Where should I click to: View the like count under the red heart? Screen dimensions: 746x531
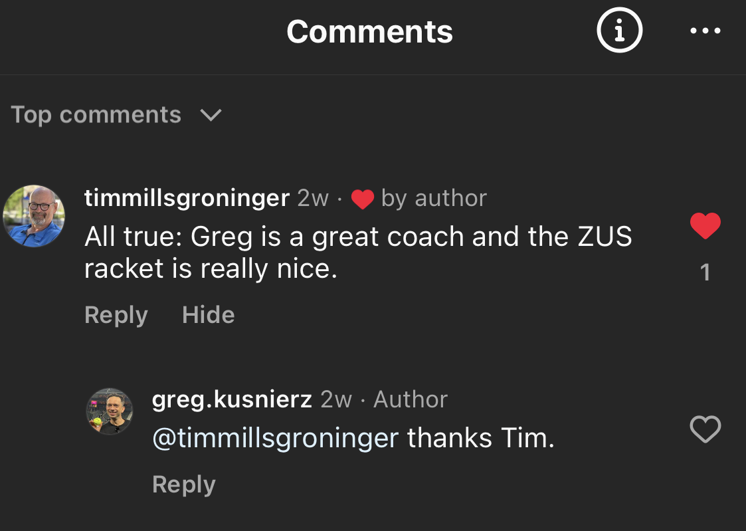click(705, 272)
